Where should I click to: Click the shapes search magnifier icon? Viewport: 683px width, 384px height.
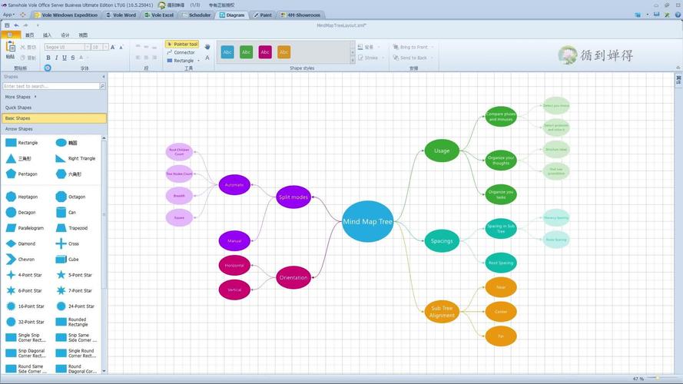(102, 86)
